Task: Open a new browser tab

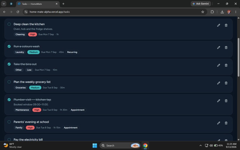Action: coord(63,4)
